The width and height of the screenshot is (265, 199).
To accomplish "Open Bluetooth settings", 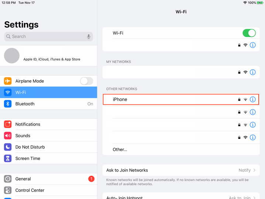I will (x=48, y=104).
